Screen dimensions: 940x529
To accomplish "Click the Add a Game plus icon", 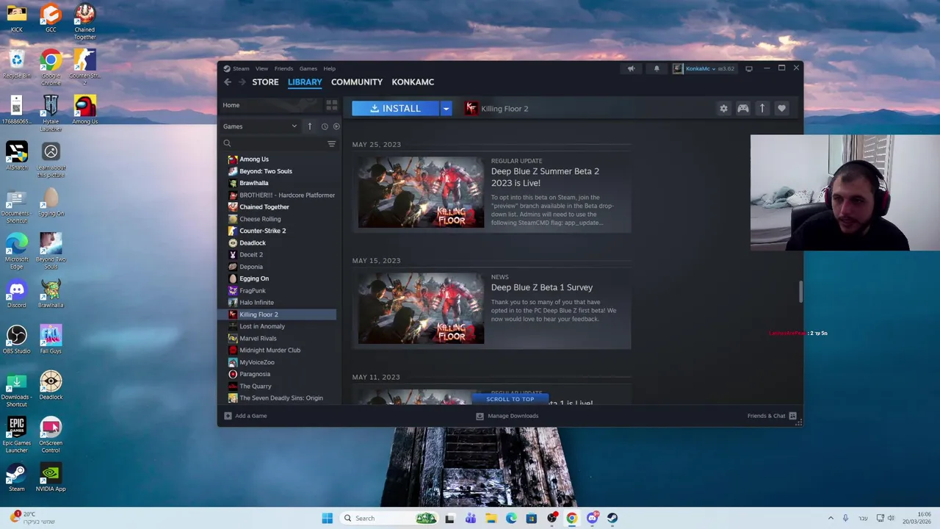I will [228, 416].
